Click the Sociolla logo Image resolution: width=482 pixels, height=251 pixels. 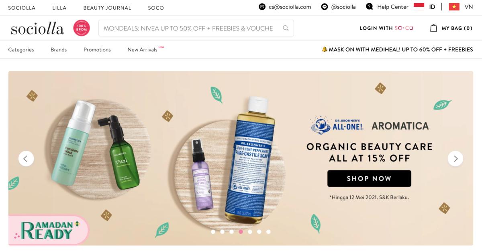pos(37,28)
